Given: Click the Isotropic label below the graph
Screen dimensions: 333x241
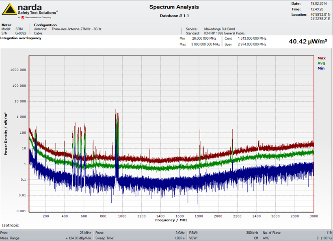Looking at the screenshot, I should coord(11,225).
